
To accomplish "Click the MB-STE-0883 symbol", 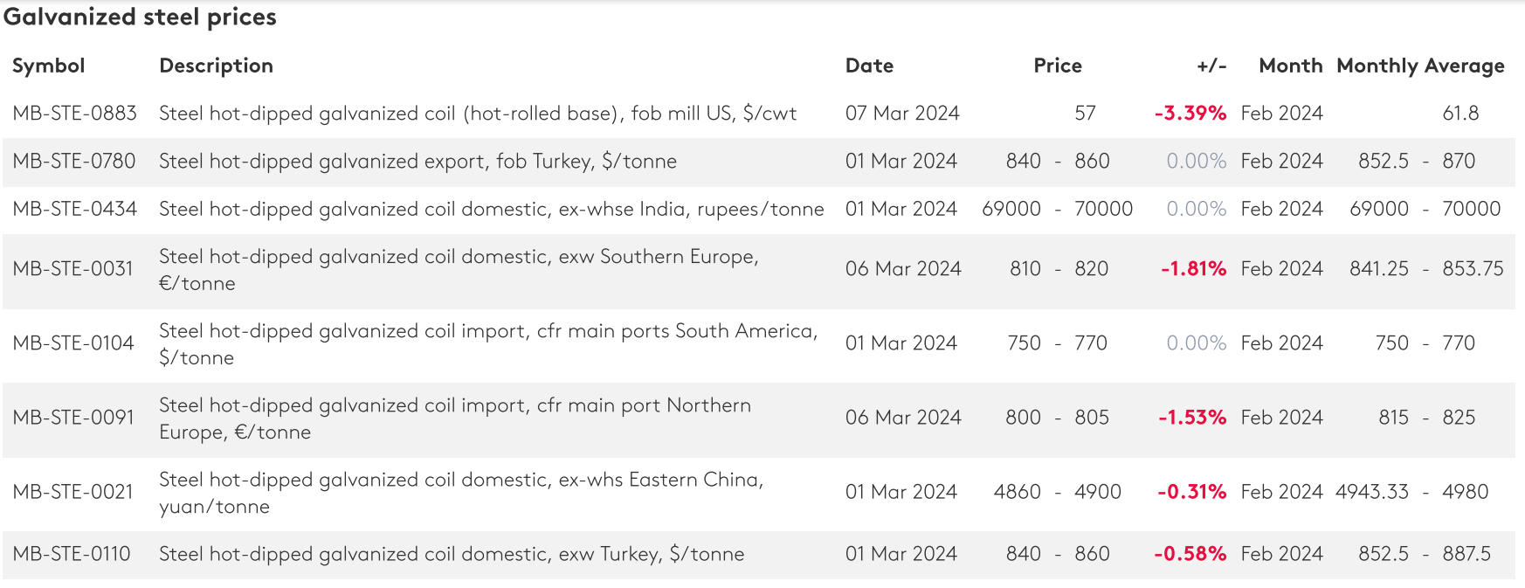I will coord(74,114).
